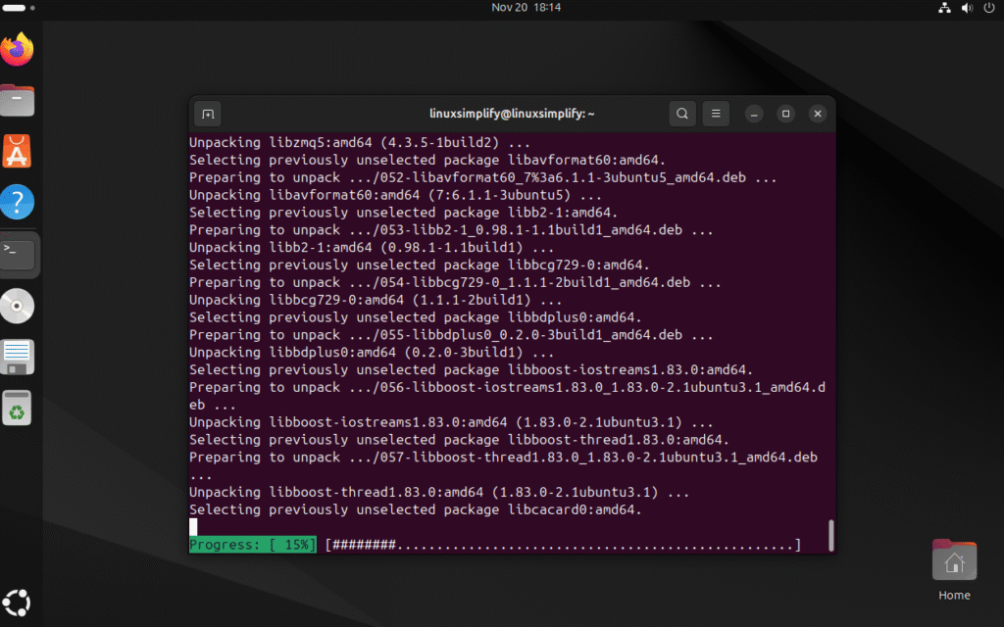
Task: Open the Home folder on the desktop
Action: point(953,568)
